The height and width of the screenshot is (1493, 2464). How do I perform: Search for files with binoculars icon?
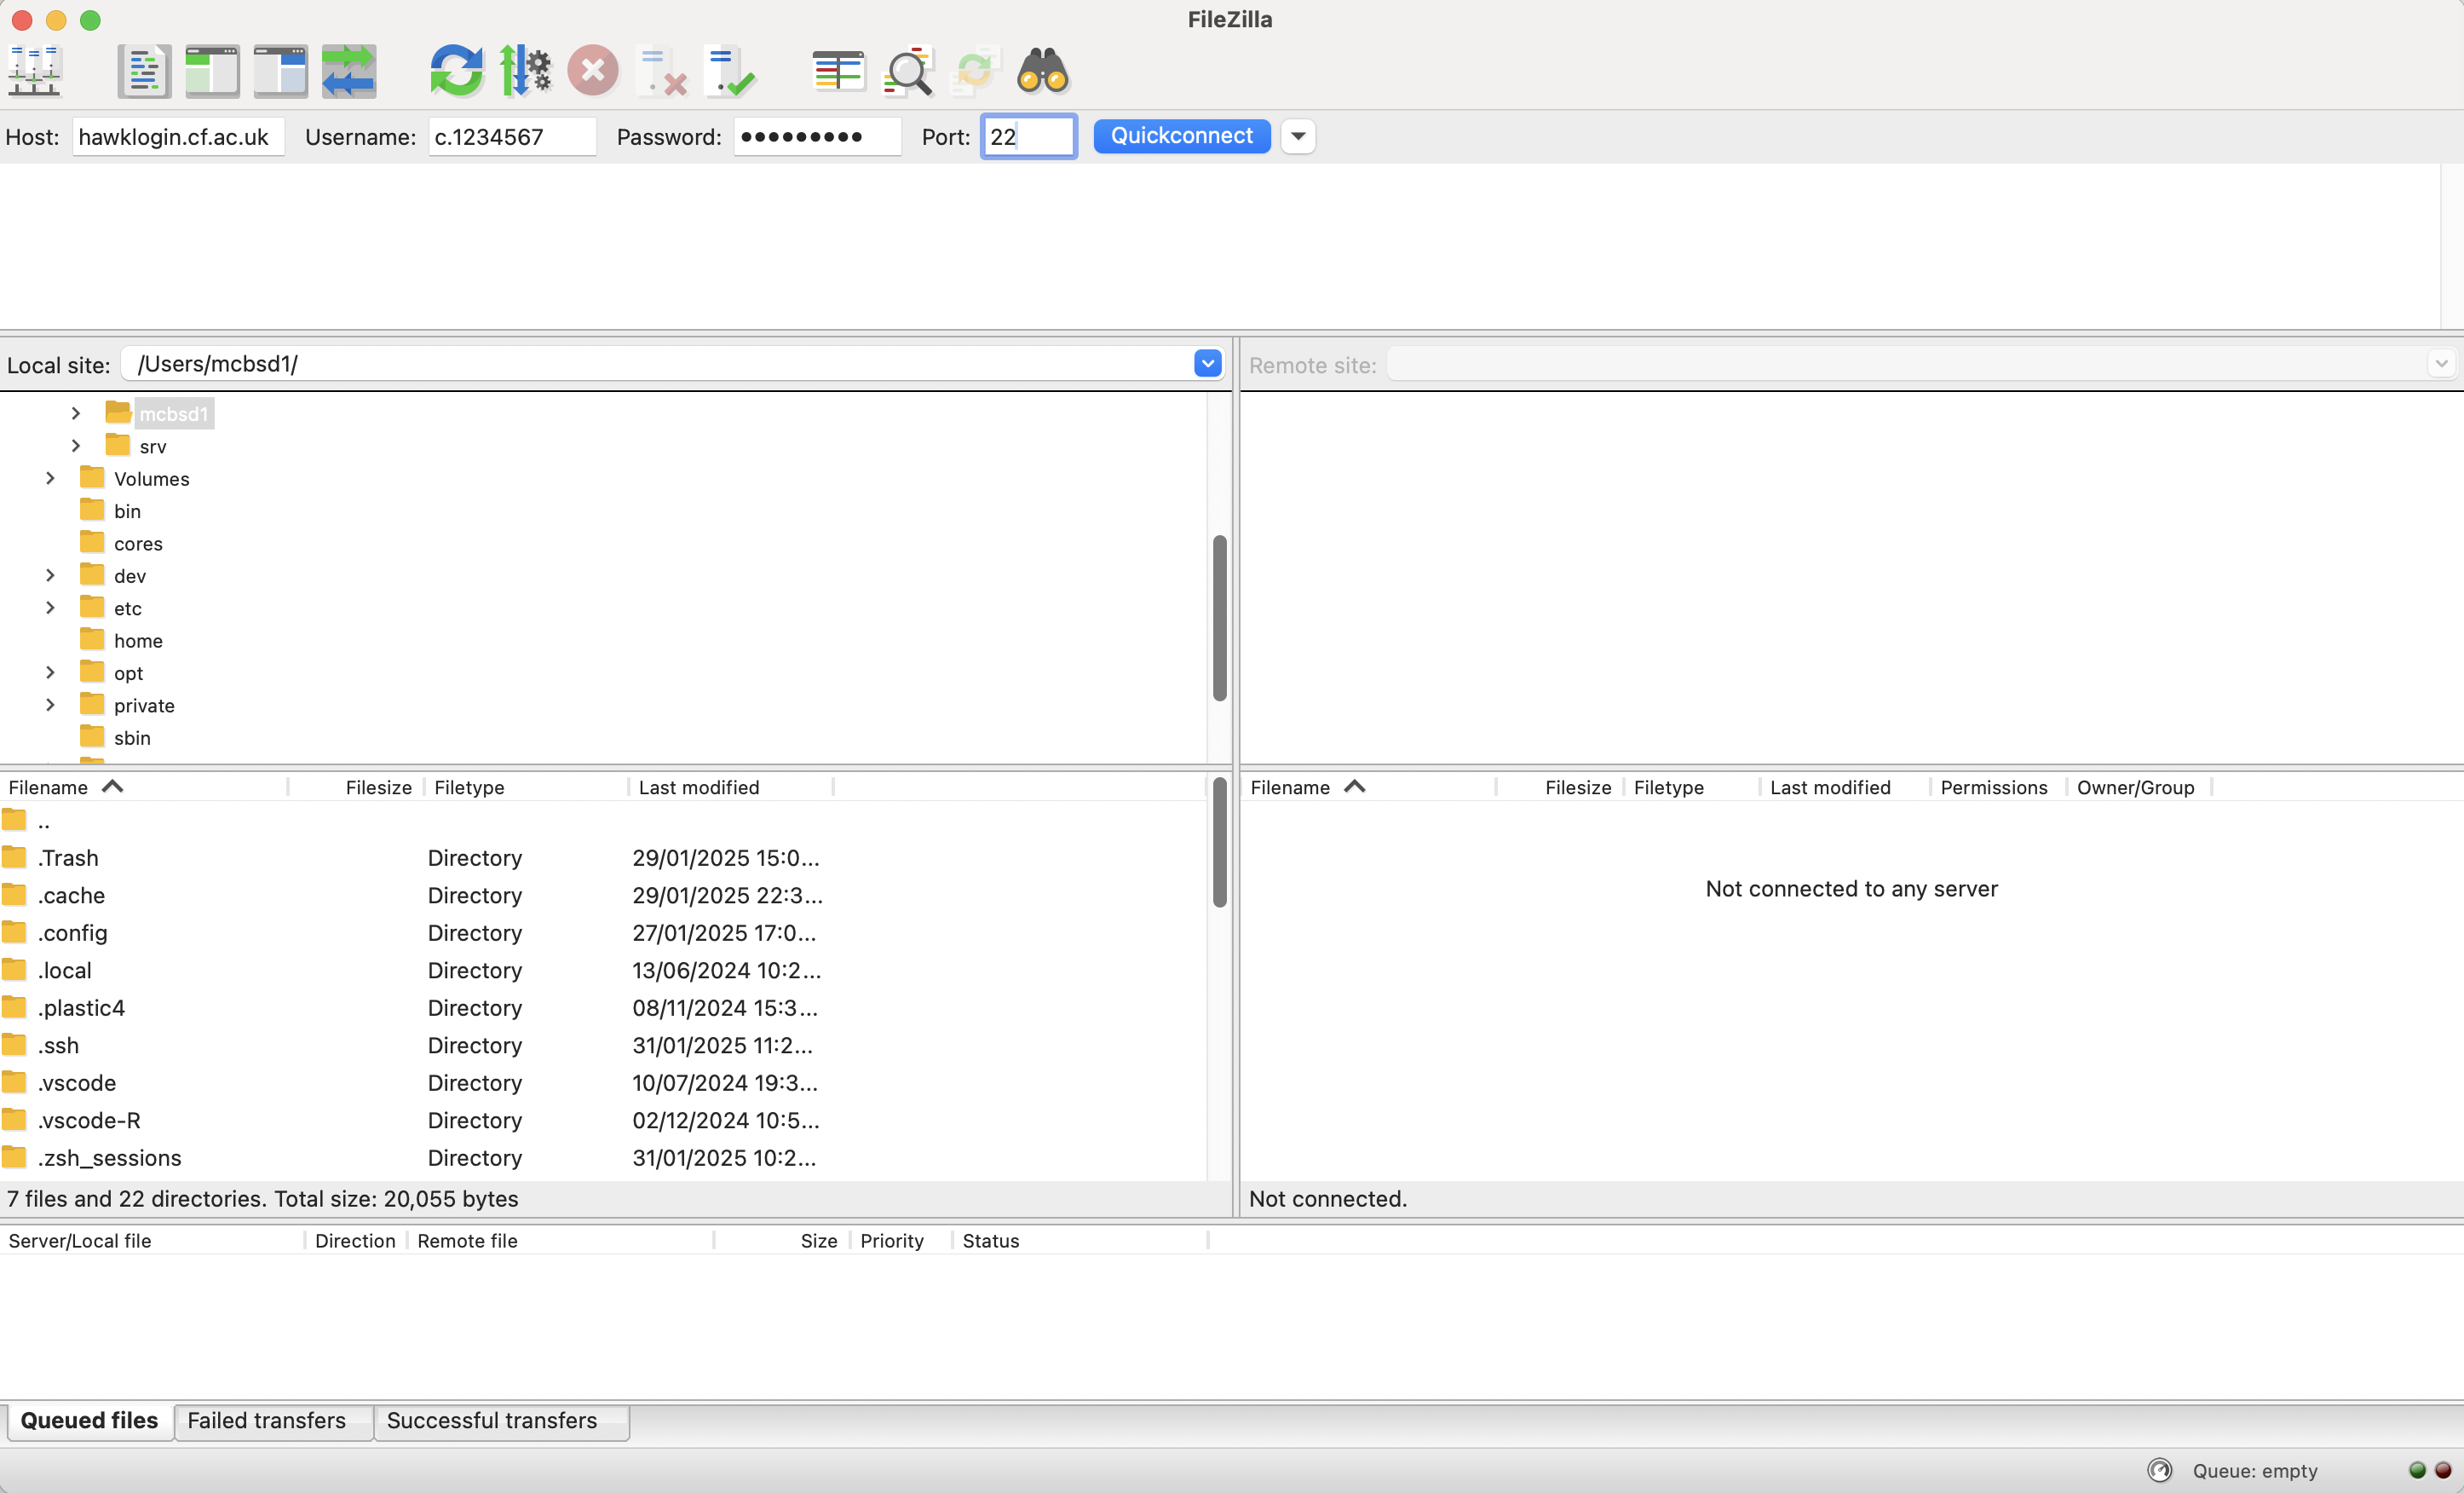point(1043,71)
